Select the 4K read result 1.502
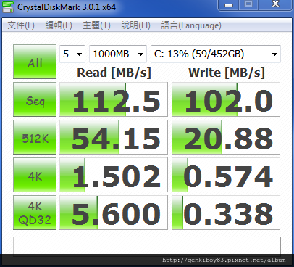 point(114,175)
